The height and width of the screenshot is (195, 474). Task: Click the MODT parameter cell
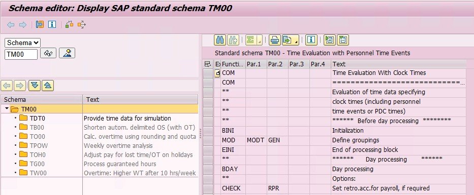pyautogui.click(x=256, y=140)
